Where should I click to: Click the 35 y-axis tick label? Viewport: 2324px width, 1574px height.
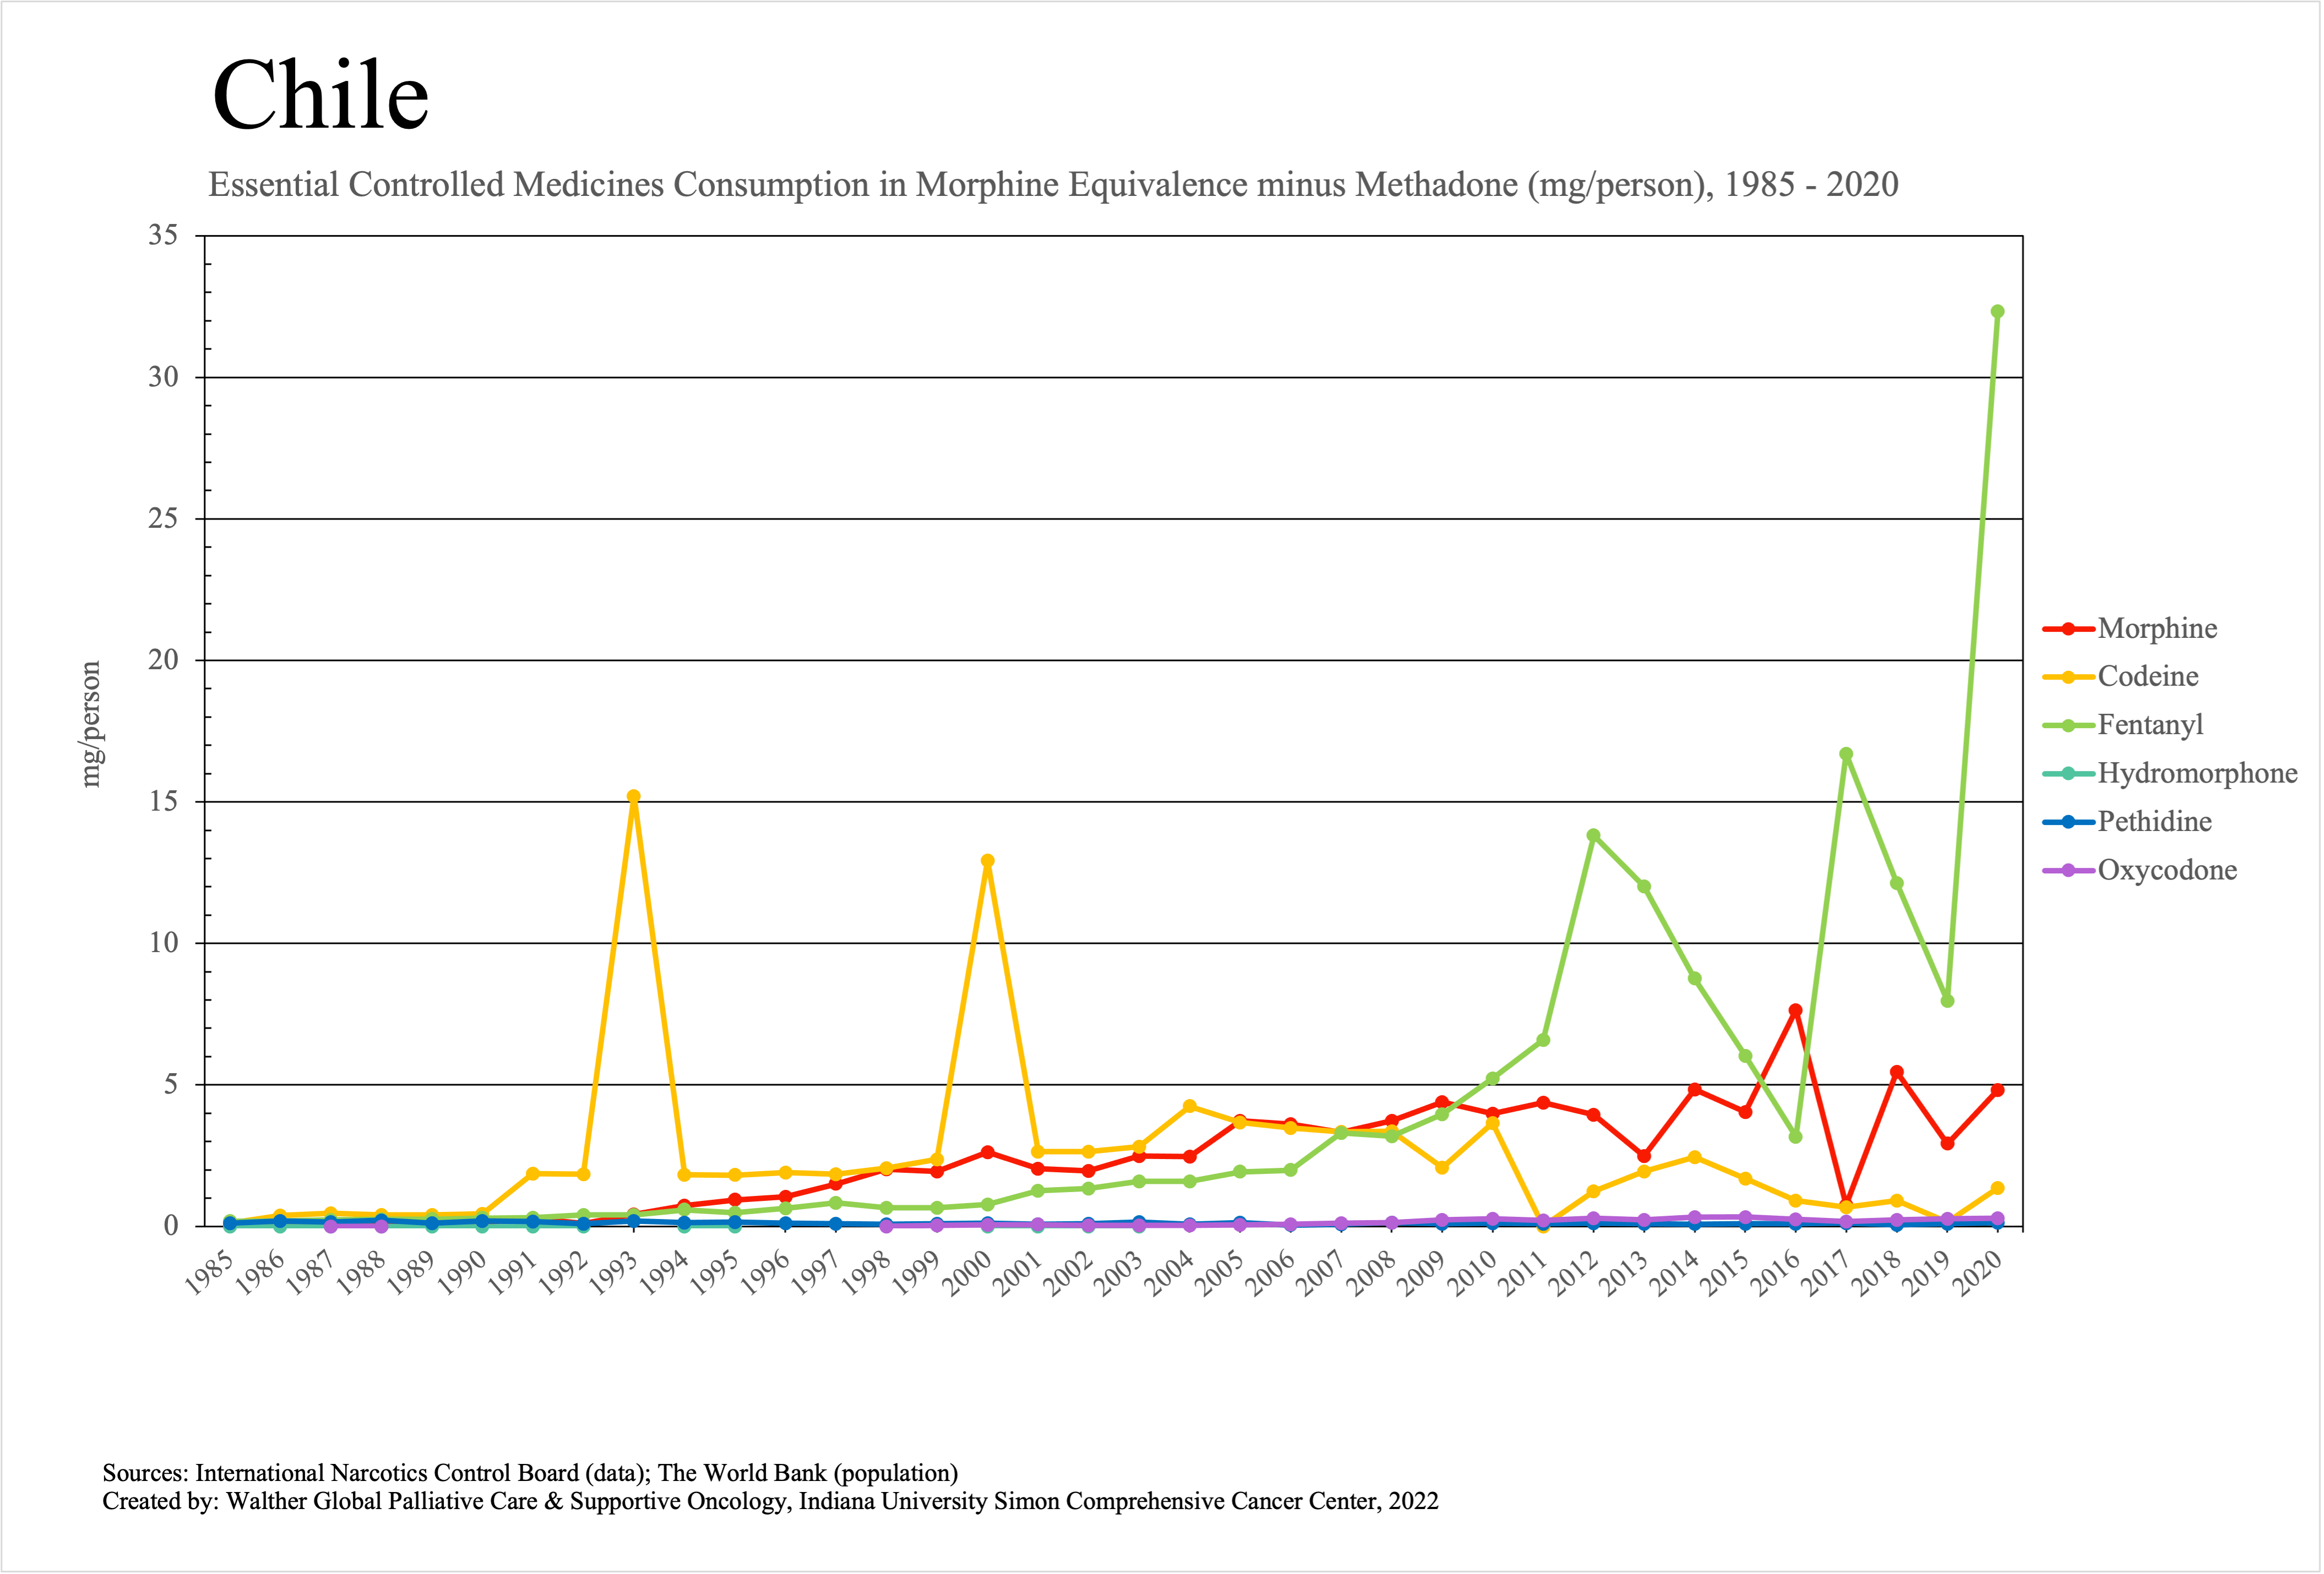pos(163,236)
